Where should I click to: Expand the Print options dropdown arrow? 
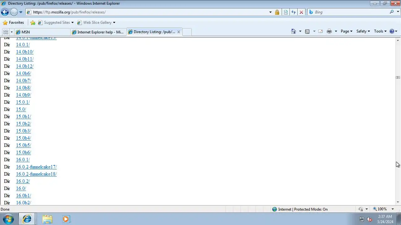[x=336, y=31]
